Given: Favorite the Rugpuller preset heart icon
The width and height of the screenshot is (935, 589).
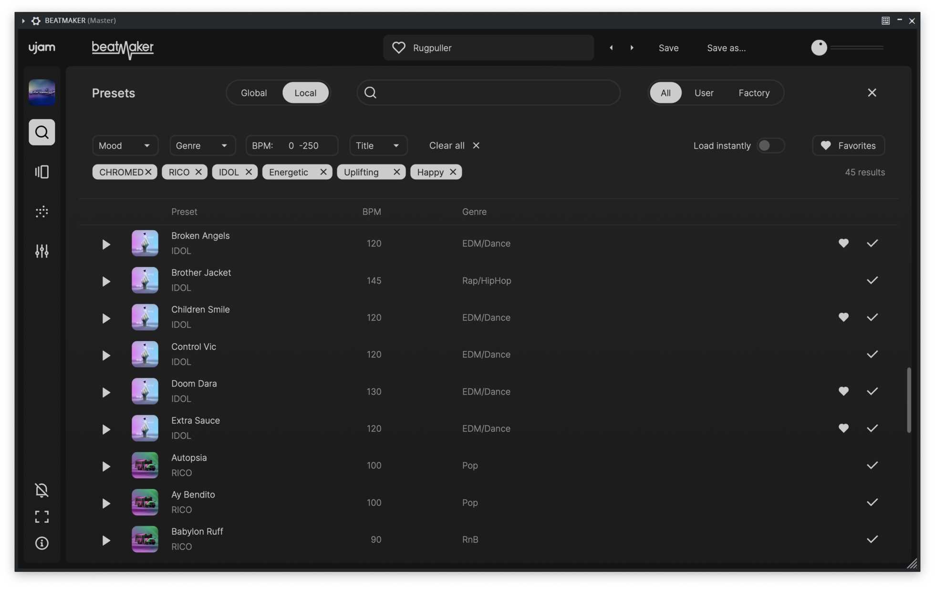Looking at the screenshot, I should tap(399, 48).
